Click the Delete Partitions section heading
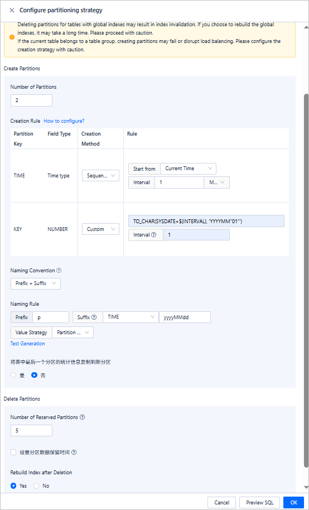Image resolution: width=309 pixels, height=510 pixels. point(22,399)
